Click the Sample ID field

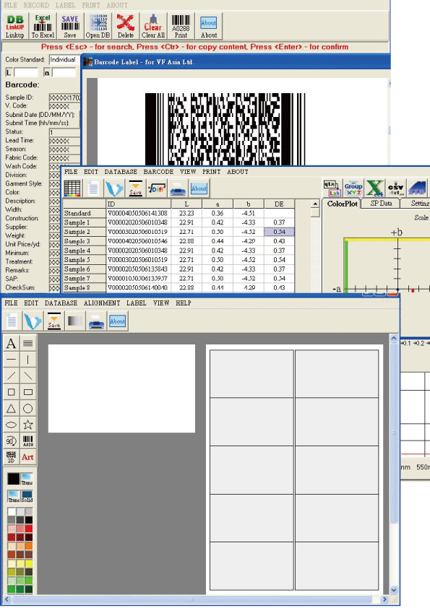point(64,97)
